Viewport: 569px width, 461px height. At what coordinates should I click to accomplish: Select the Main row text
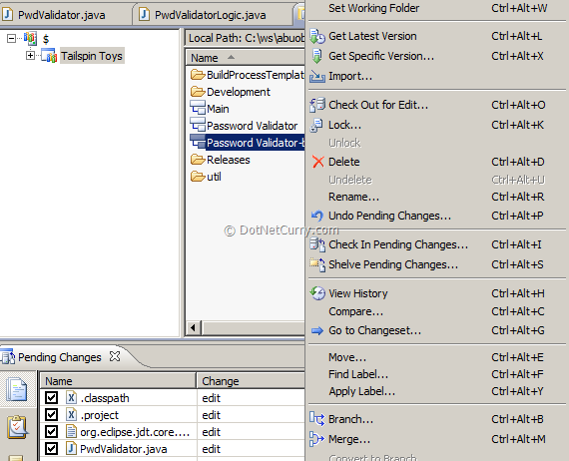click(218, 109)
